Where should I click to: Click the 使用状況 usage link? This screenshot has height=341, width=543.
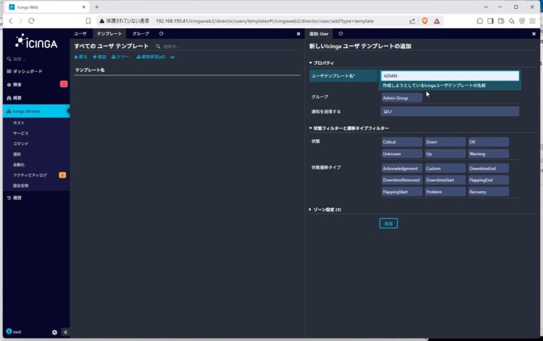pyautogui.click(x=151, y=57)
